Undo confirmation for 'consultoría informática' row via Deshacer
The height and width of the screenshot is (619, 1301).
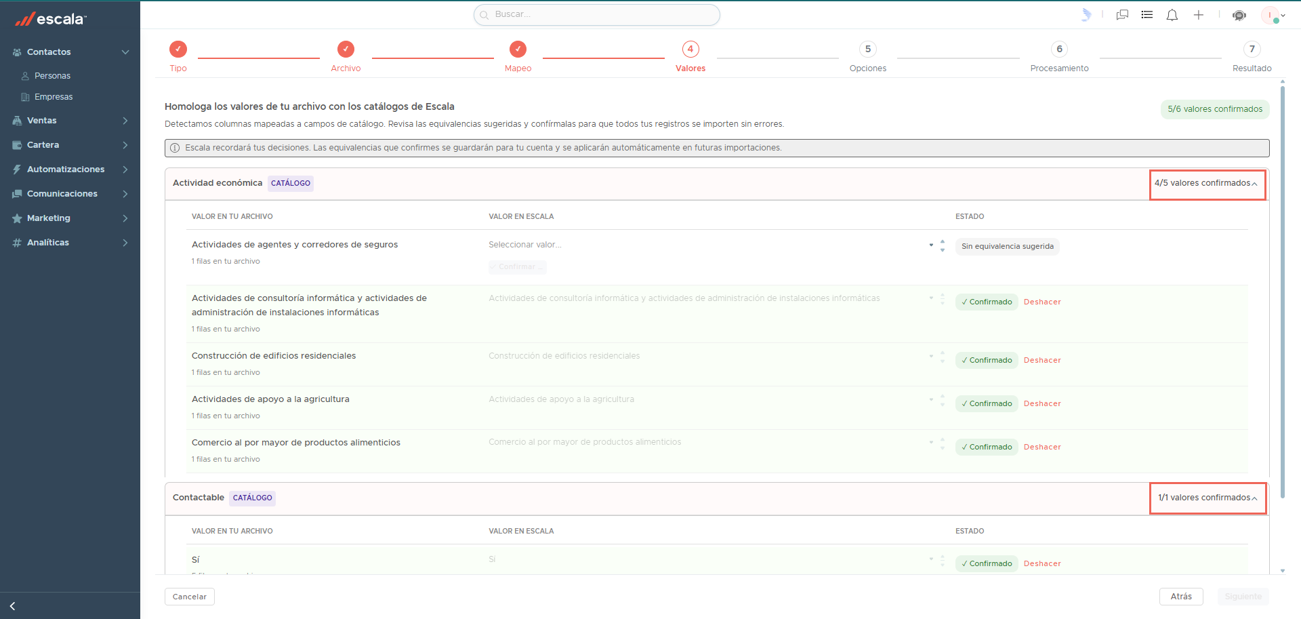point(1042,302)
